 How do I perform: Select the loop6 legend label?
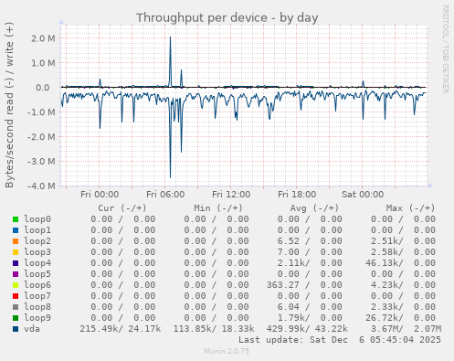pyautogui.click(x=37, y=285)
